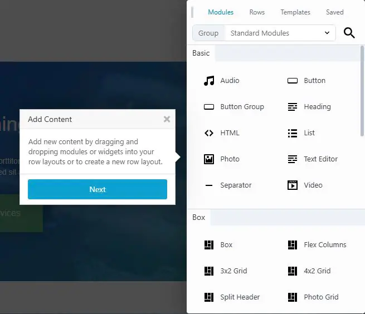The width and height of the screenshot is (365, 314).
Task: Select the Photo module icon
Action: point(209,159)
